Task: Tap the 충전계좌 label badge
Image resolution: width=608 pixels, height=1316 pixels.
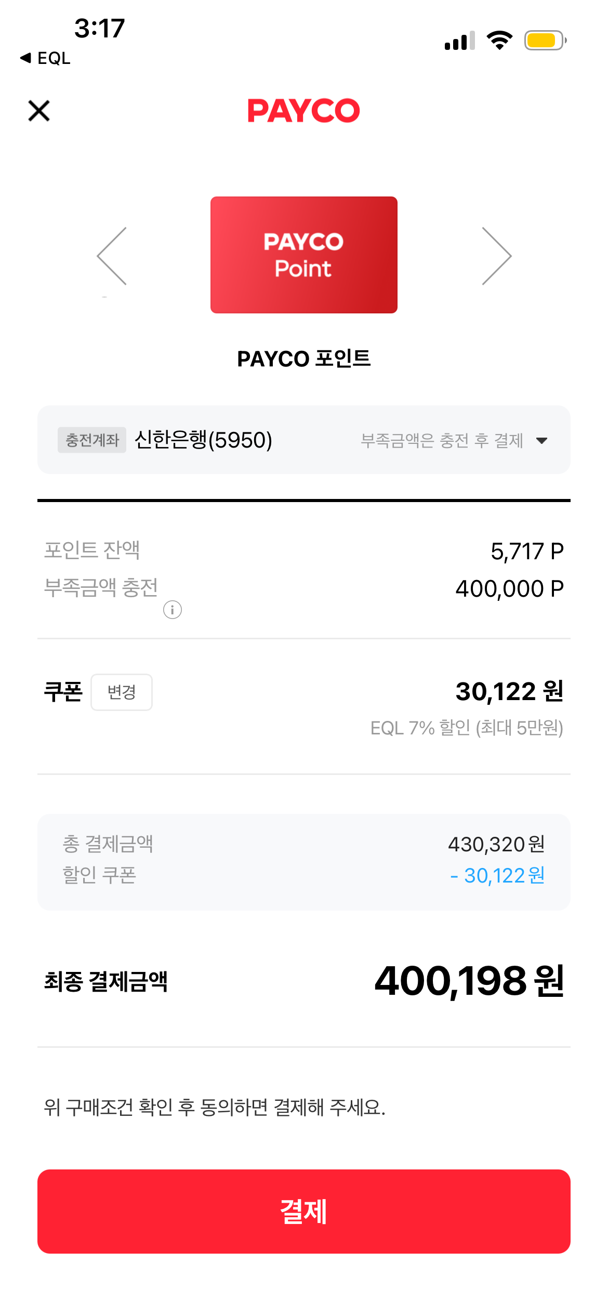Action: [92, 440]
